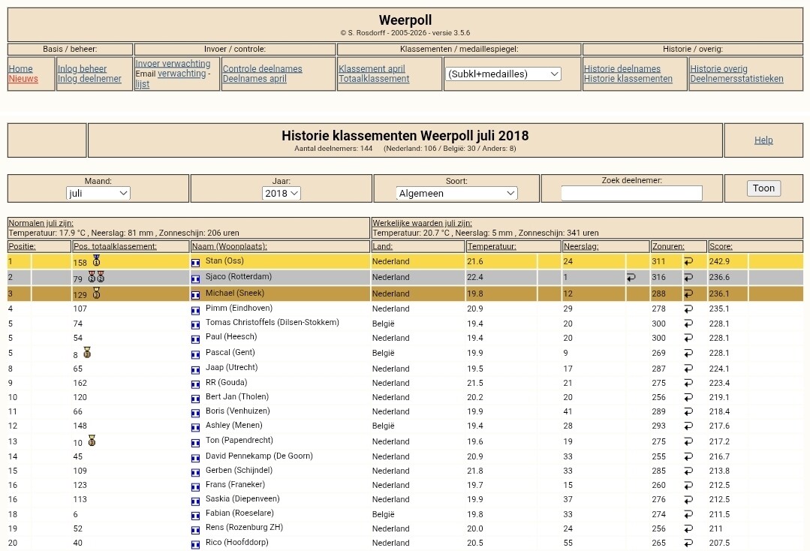Focus the Zoek deelnemer search field
Image resolution: width=810 pixels, height=551 pixels.
point(631,193)
